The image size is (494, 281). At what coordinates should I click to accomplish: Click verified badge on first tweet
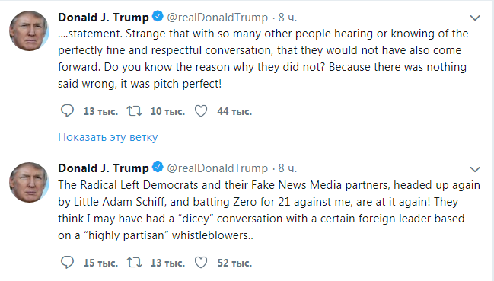158,16
